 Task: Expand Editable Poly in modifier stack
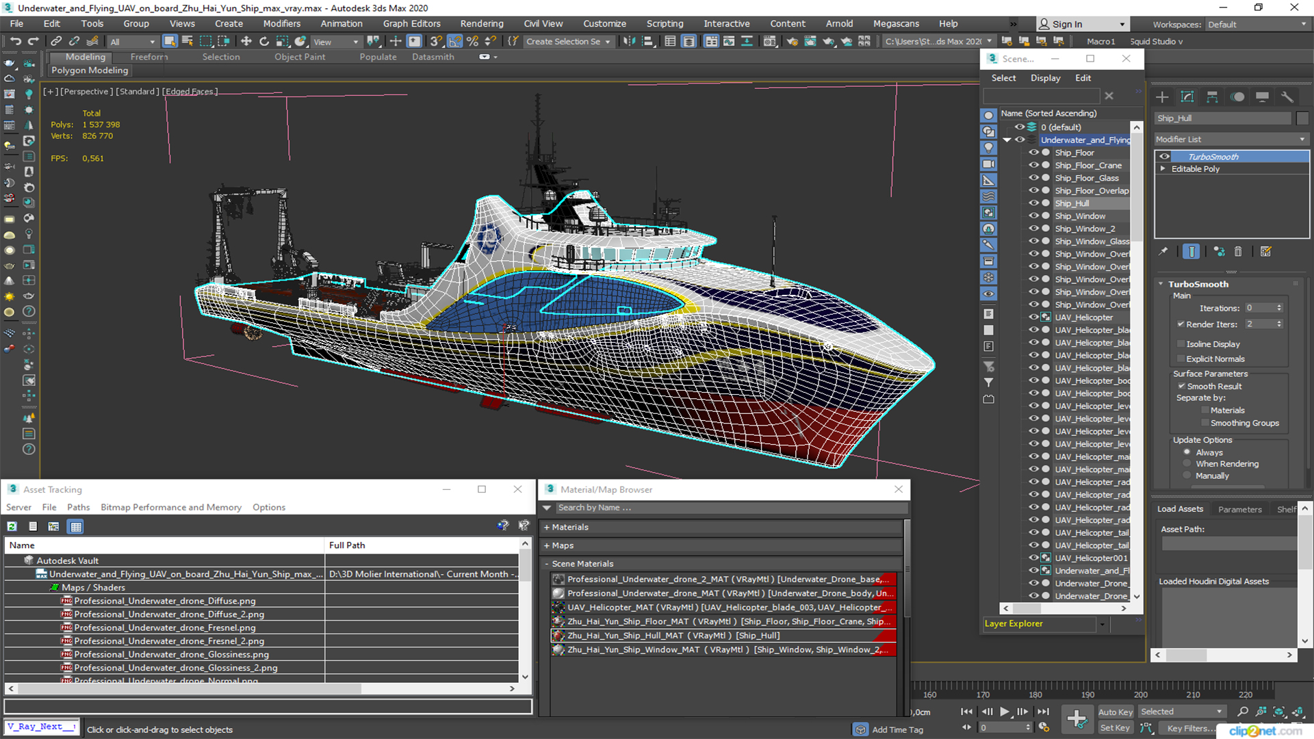(1163, 168)
